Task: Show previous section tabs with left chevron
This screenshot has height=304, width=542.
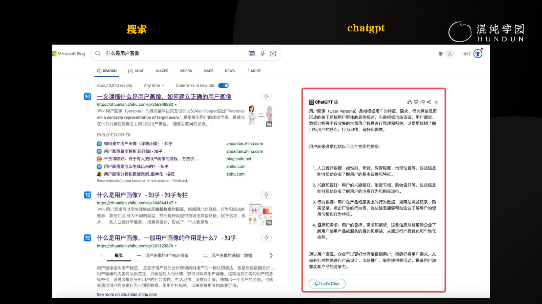Action: (x=101, y=255)
